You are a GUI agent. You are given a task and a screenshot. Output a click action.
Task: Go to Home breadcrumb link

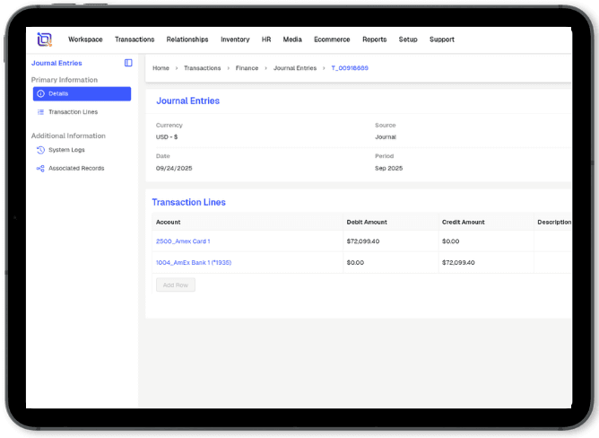[x=161, y=68]
